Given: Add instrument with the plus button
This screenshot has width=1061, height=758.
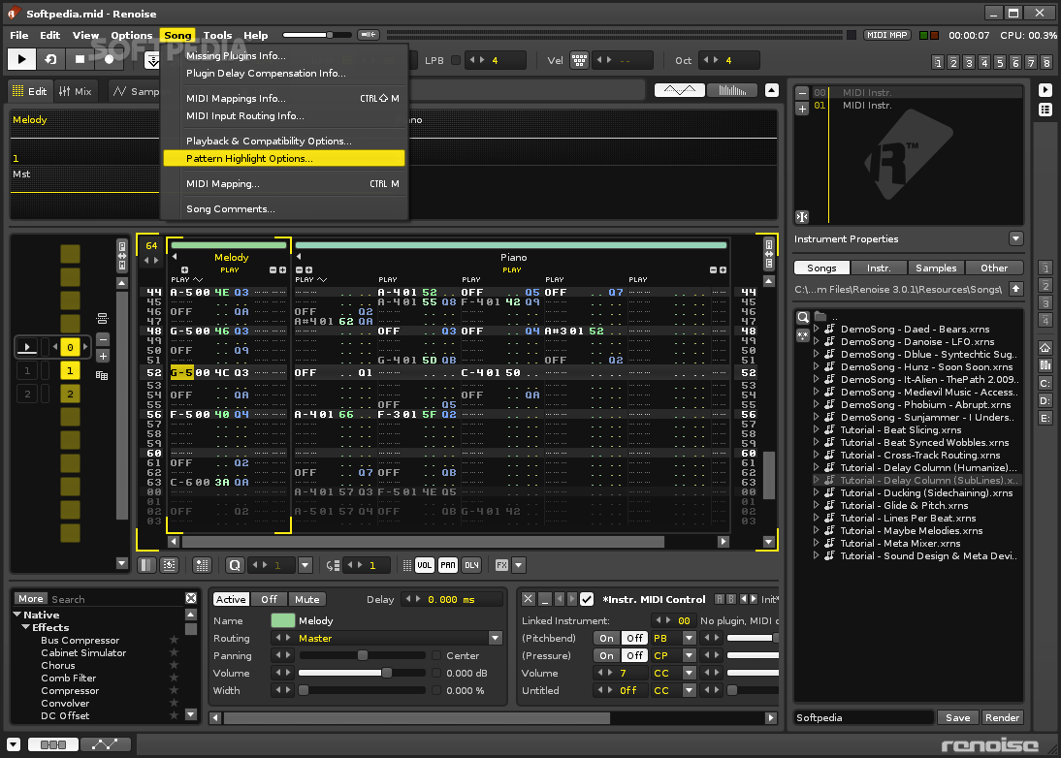Looking at the screenshot, I should pos(802,109).
